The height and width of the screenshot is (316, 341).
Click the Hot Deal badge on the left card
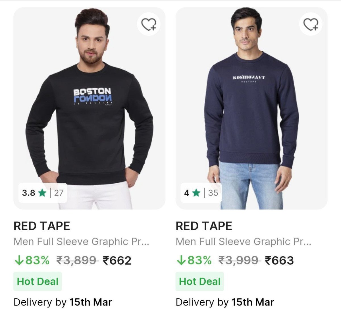coord(38,282)
